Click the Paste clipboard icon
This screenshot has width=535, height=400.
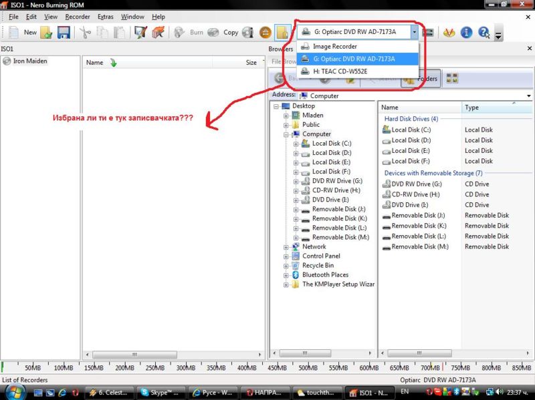point(119,33)
